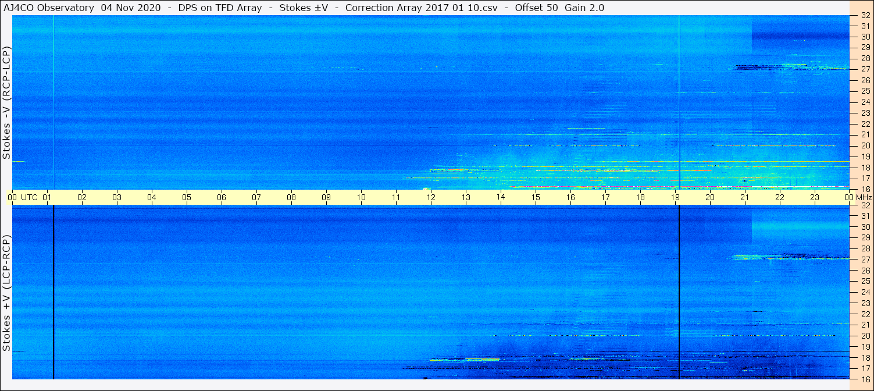Viewport: 874px width, 391px height.
Task: Click the 25 MHz tick of Stokes +V panel
Action: (865, 282)
